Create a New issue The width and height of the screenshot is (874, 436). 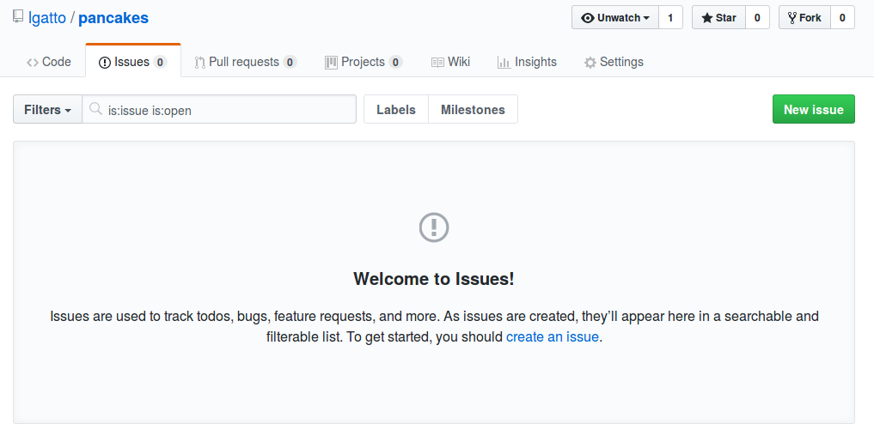pyautogui.click(x=813, y=109)
